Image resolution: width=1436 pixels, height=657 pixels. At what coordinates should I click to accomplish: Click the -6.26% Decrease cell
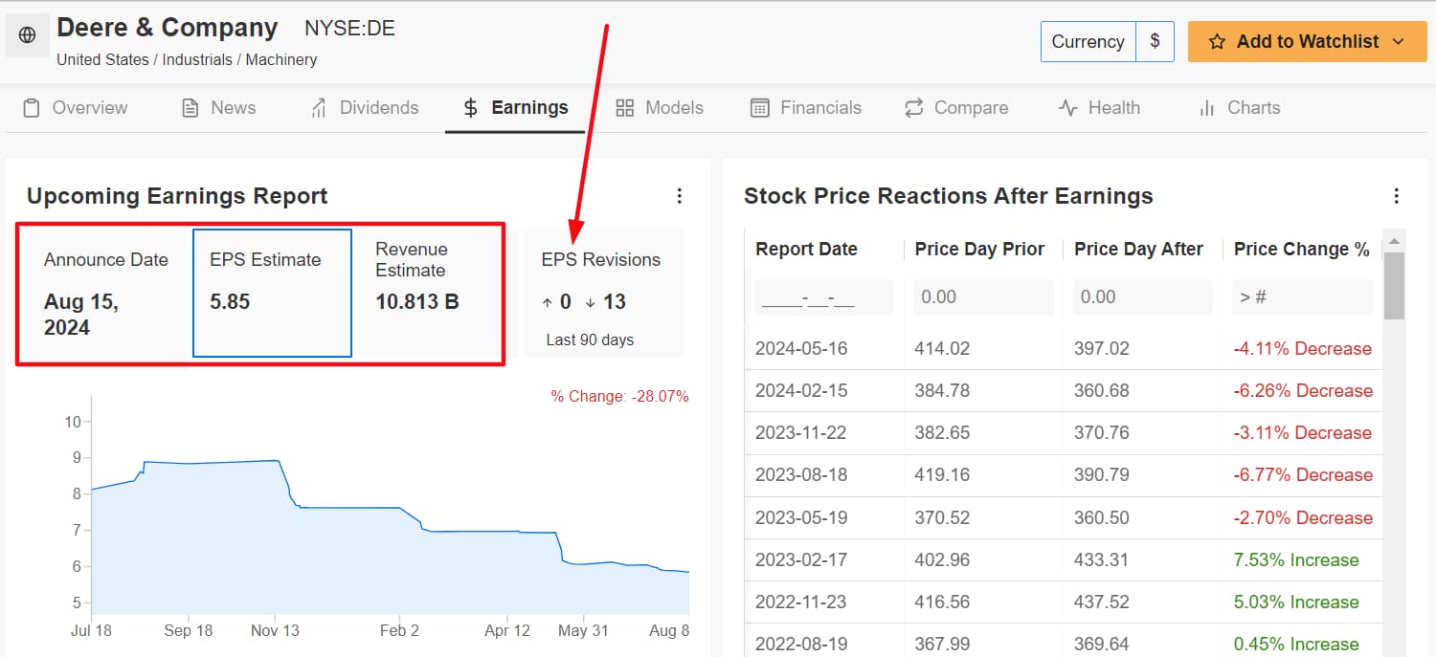(1303, 391)
